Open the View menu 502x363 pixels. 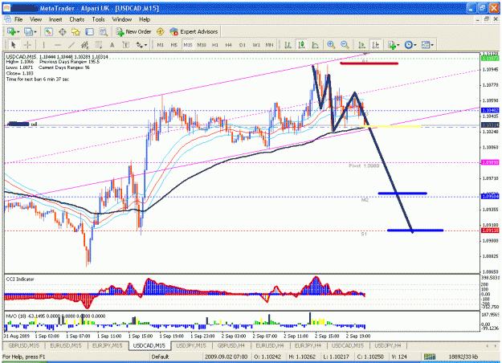click(x=36, y=19)
